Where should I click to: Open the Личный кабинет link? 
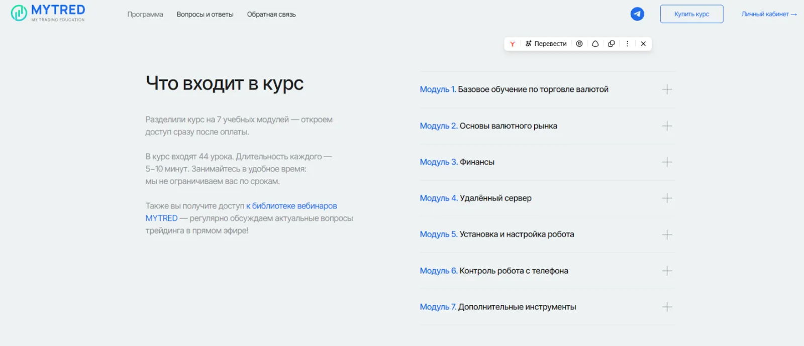(769, 14)
